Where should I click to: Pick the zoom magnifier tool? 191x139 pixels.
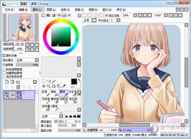click(49, 86)
